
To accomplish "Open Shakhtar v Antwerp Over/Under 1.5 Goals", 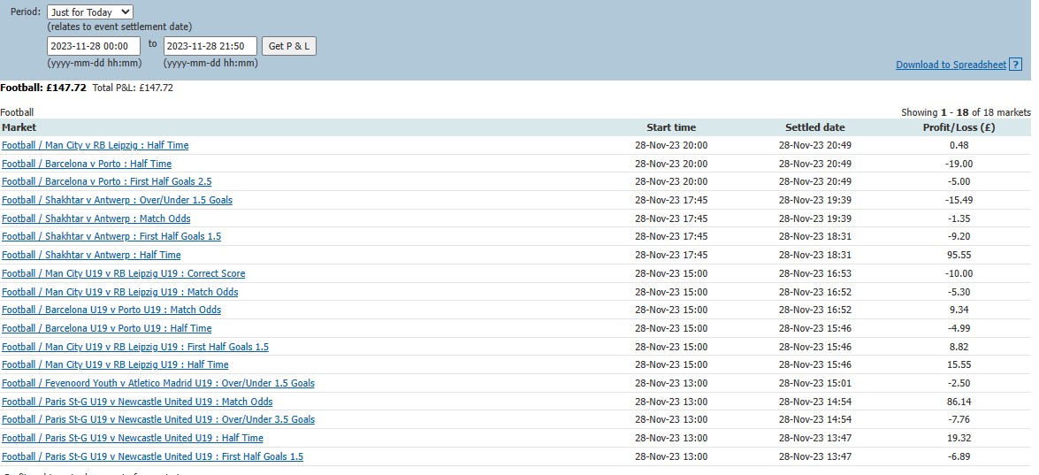I will point(117,200).
